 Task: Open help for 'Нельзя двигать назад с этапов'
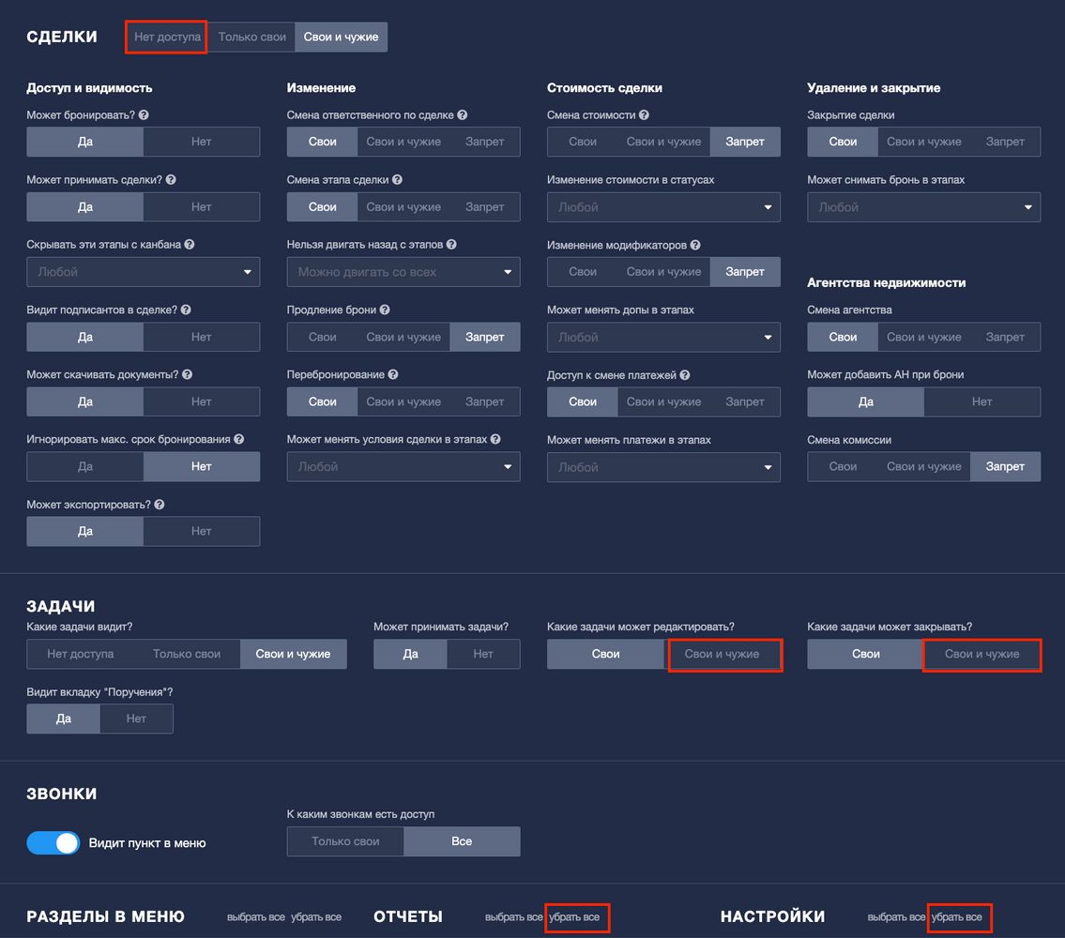[451, 244]
